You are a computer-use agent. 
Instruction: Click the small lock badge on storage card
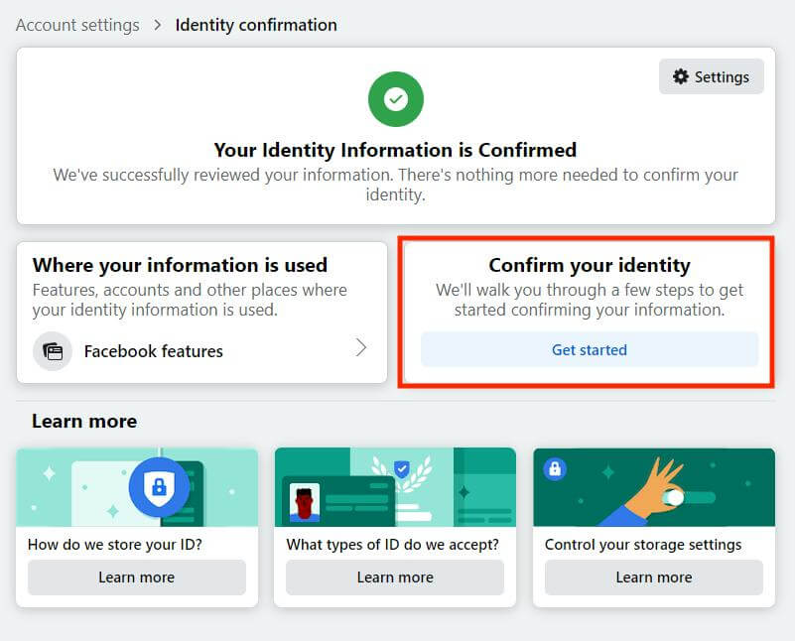coord(555,468)
